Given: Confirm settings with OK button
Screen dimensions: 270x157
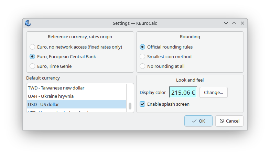Looking at the screenshot, I should [198, 121].
